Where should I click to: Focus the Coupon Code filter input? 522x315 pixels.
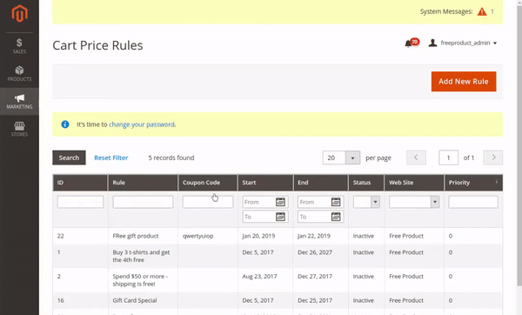tap(208, 202)
